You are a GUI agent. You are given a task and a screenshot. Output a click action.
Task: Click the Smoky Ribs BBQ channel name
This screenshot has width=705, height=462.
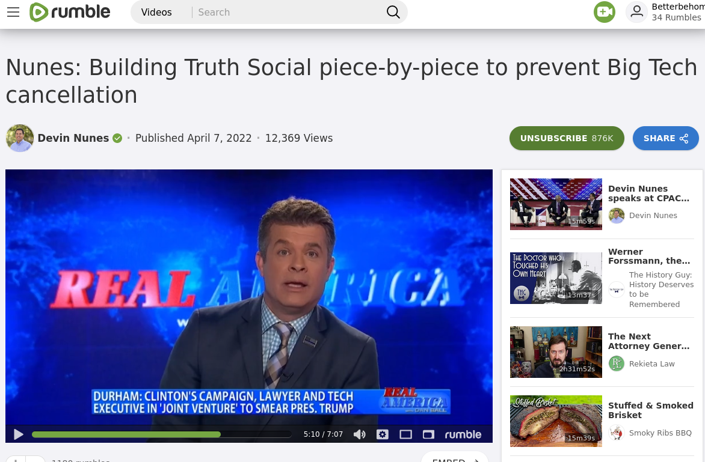660,433
